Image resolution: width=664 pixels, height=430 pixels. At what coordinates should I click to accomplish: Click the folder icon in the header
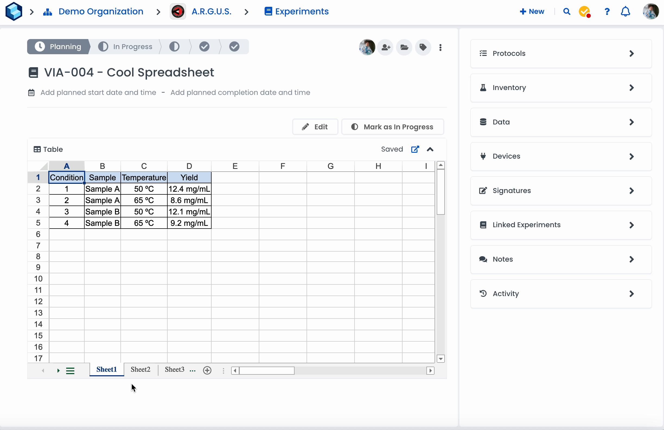(404, 47)
